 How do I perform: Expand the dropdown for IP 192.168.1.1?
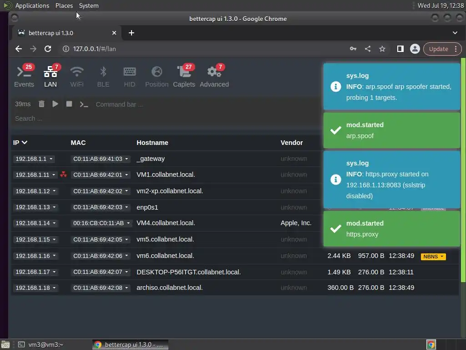tap(34, 159)
